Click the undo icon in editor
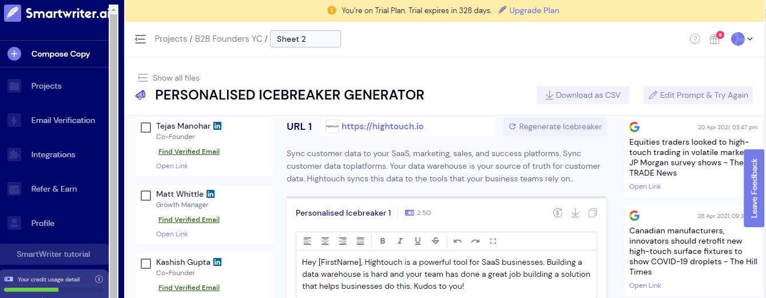766x298 pixels. tap(458, 241)
